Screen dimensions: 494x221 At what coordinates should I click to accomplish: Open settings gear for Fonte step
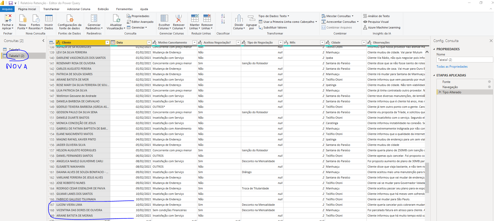[489, 82]
